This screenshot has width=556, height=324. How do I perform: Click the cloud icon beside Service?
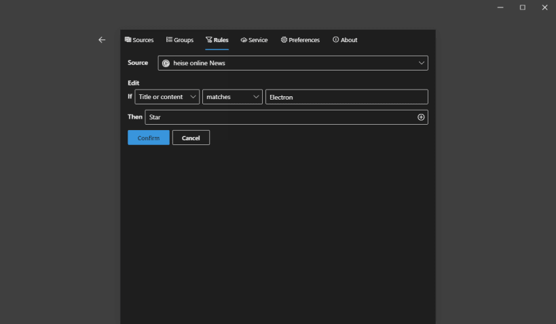coord(244,40)
